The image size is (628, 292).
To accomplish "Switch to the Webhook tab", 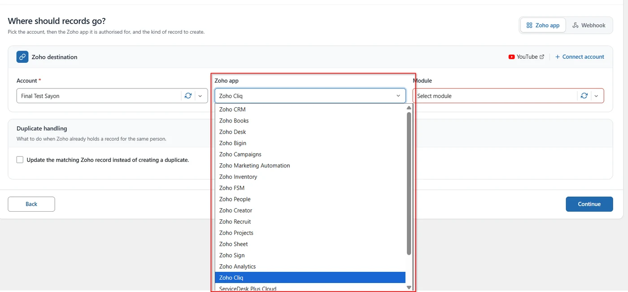I will (589, 26).
